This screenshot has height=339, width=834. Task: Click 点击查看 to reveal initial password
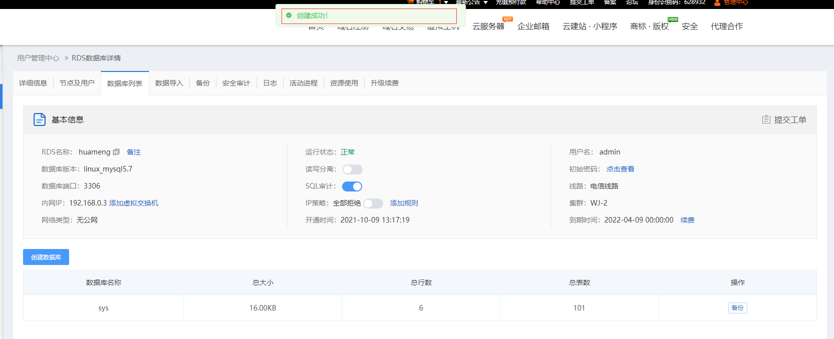click(x=621, y=169)
